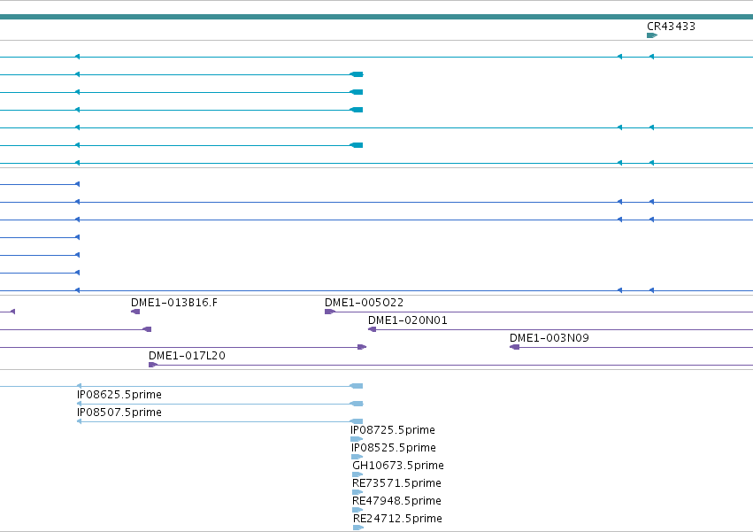
Task: Select the DME1-017L20 purple start glyph
Action: [x=153, y=365]
